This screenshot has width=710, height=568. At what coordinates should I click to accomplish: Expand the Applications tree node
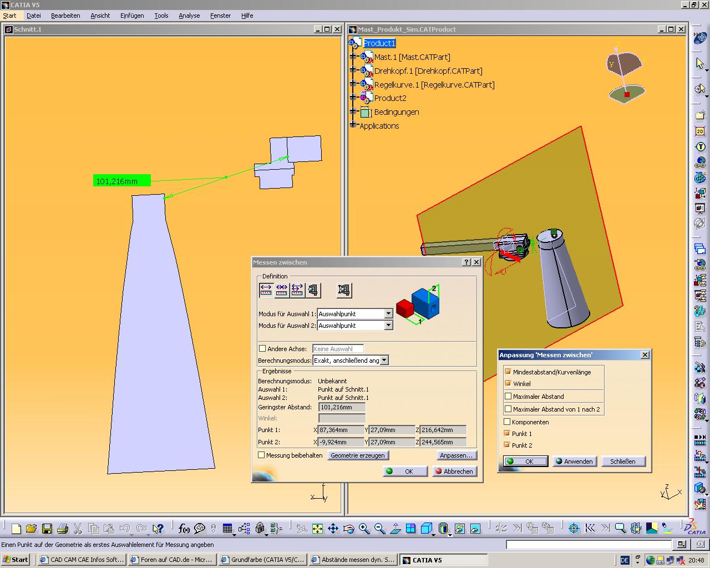[353, 125]
